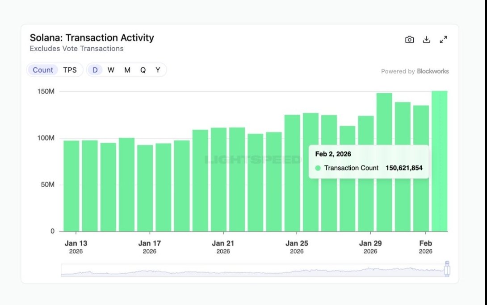
Task: Click the 50M axis label
Action: [x=47, y=185]
